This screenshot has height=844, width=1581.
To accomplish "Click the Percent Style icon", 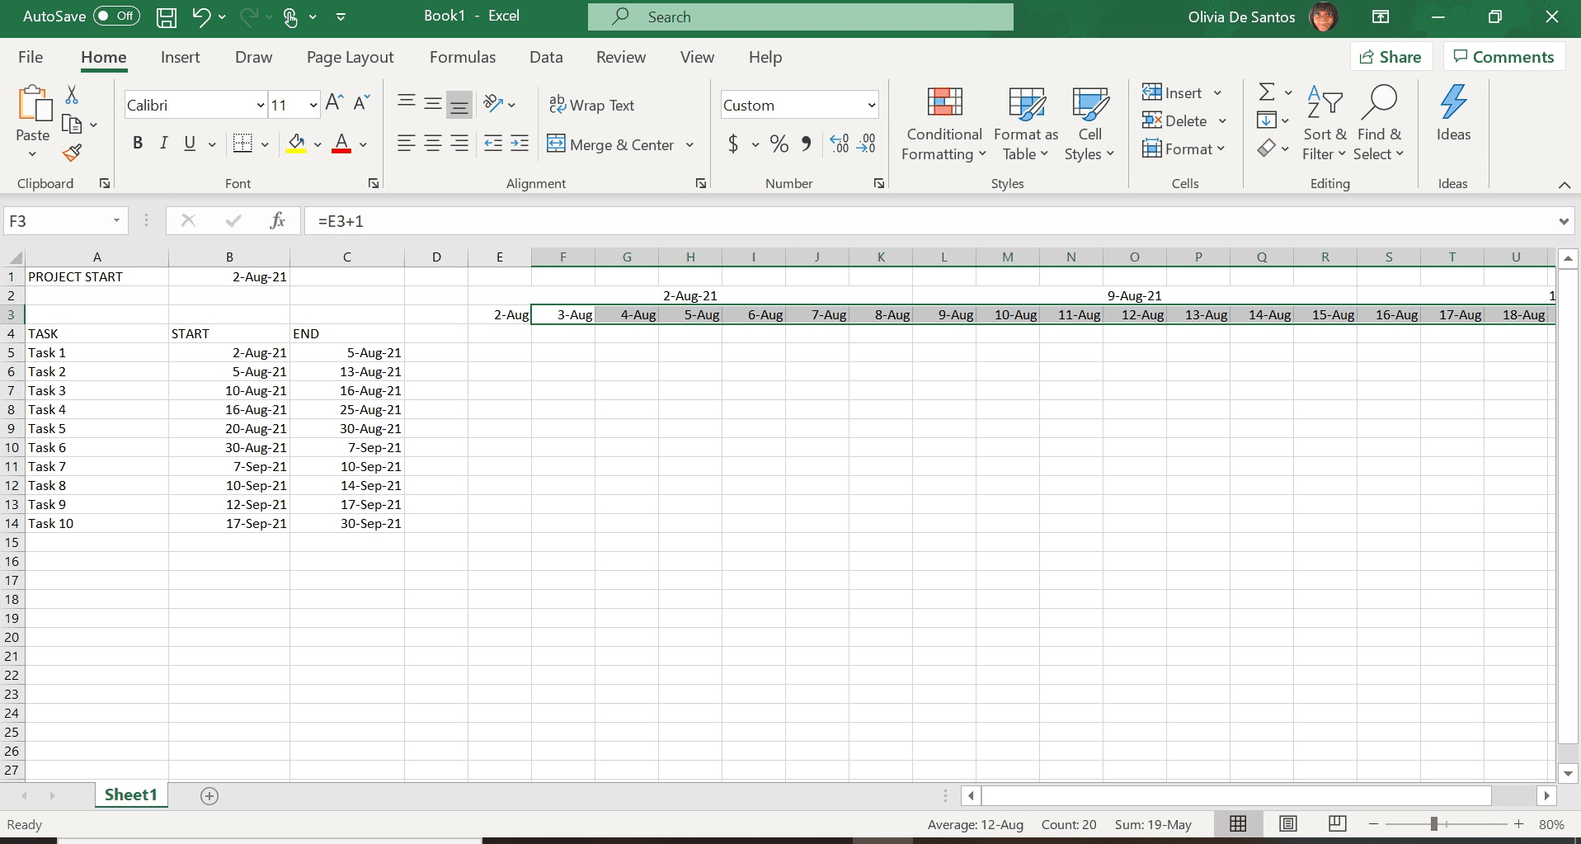I will (779, 144).
